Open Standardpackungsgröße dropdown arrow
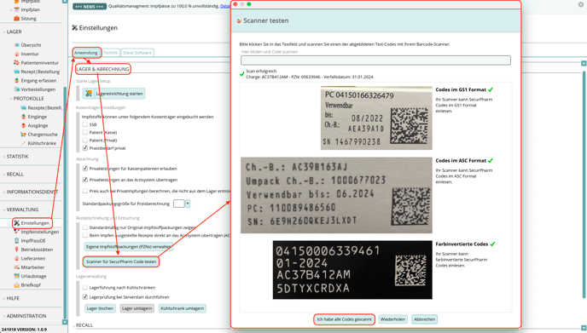 188,204
